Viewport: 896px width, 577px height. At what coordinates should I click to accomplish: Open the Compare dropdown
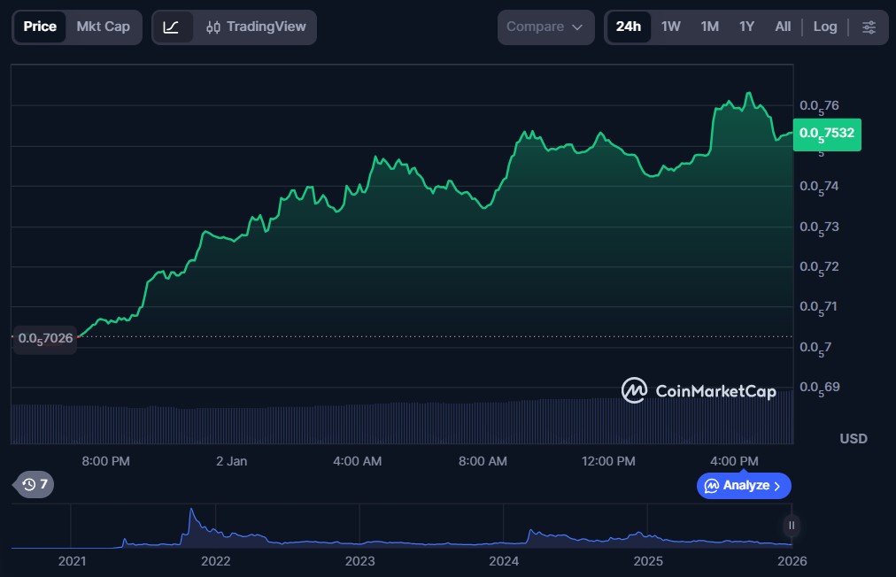545,27
